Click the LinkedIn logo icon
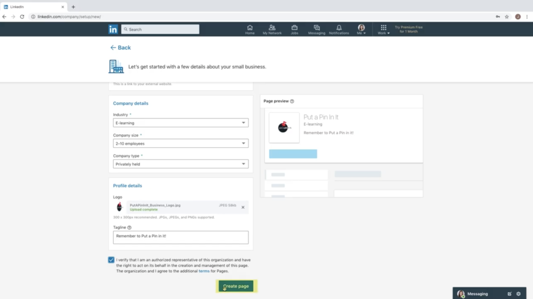Screen dimensions: 533x299 tap(113, 29)
